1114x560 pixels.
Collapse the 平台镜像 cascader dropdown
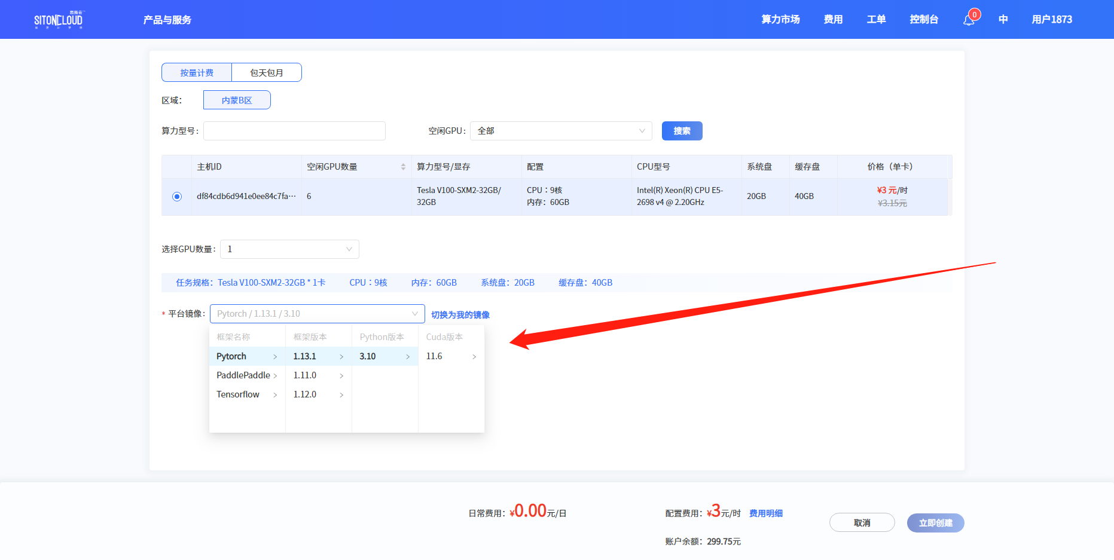[414, 314]
